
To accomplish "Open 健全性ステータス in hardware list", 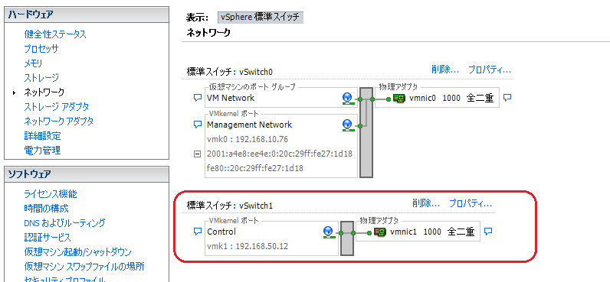I will click(x=55, y=34).
